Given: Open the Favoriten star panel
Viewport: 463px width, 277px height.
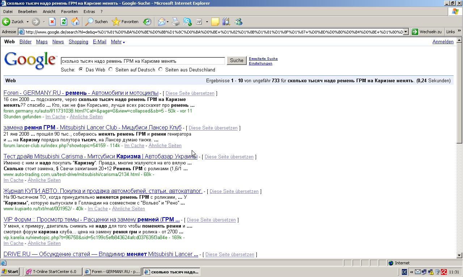Looking at the screenshot, I should [125, 22].
